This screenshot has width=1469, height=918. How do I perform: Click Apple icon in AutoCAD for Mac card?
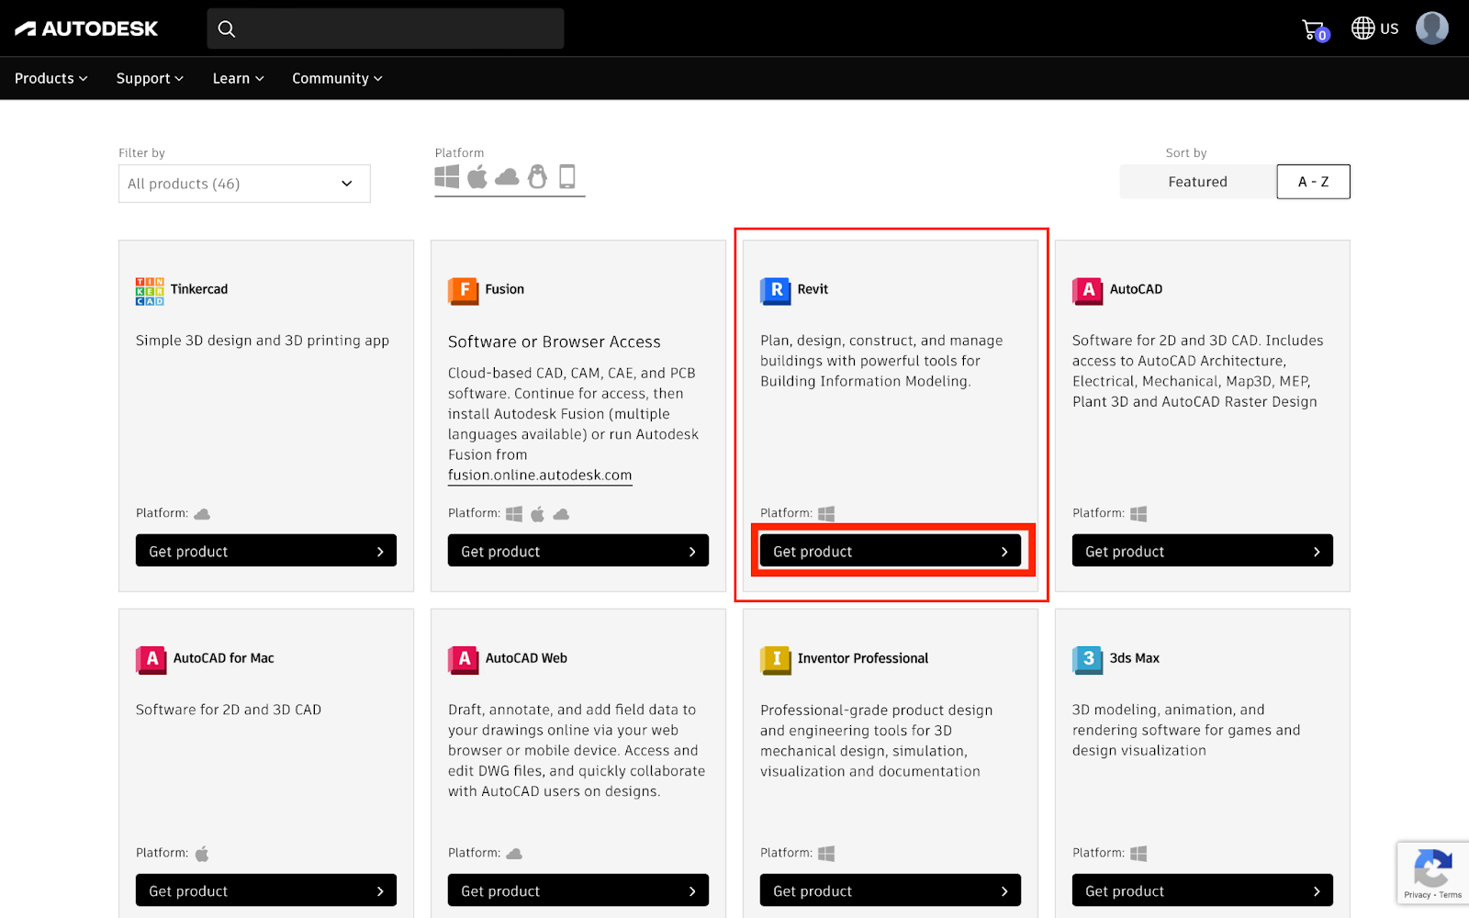click(202, 854)
